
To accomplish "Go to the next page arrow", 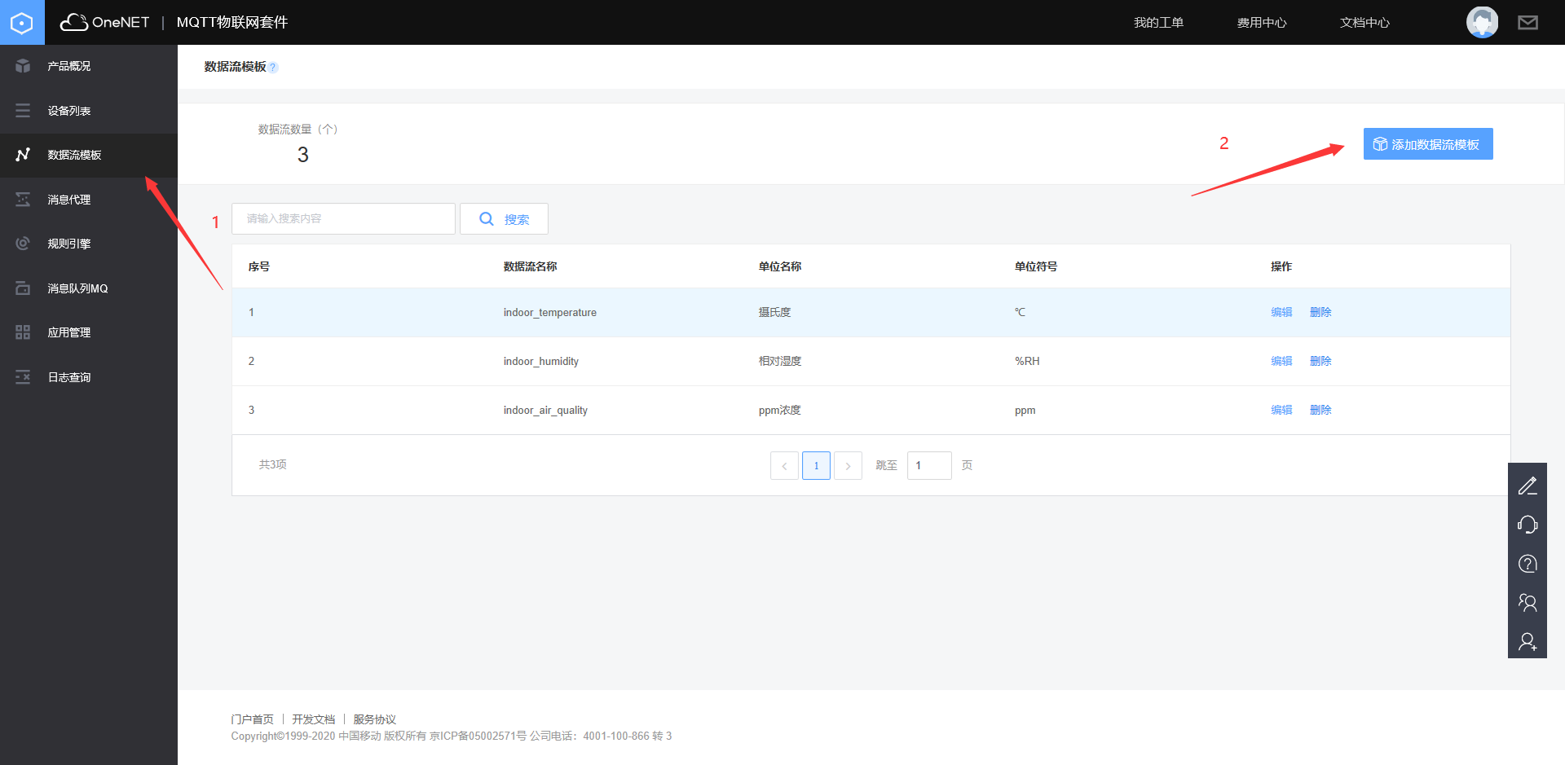I will [848, 466].
